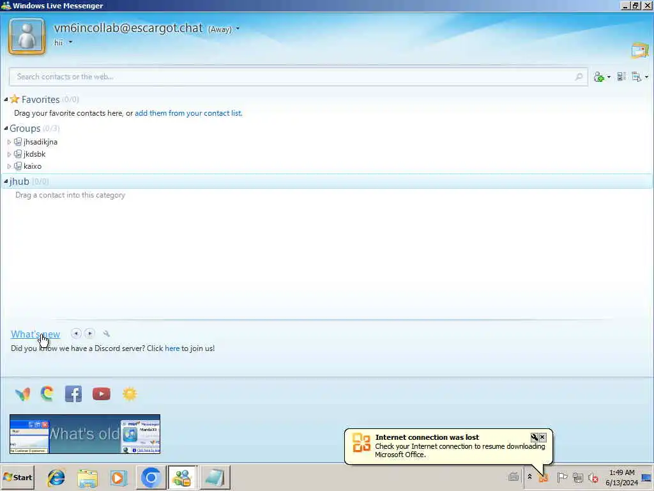Open the add contact dropdown arrow
This screenshot has height=491, width=654.
point(609,77)
